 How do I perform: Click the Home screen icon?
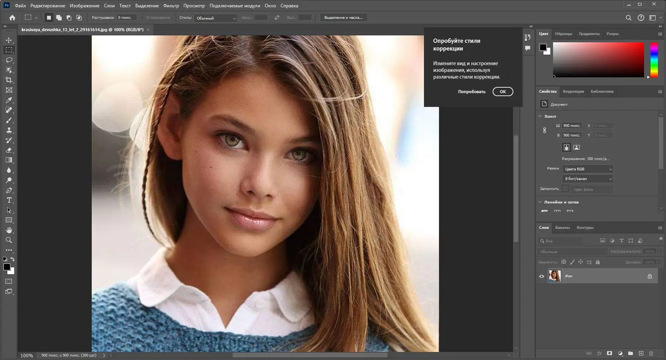12,18
